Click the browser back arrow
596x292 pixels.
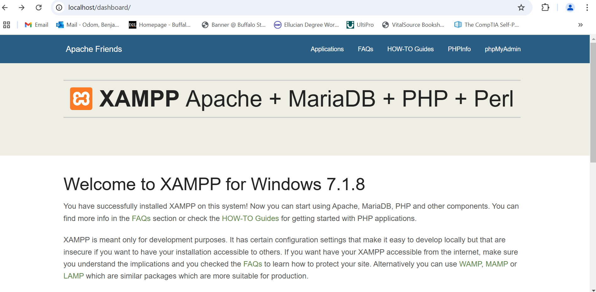[x=5, y=8]
